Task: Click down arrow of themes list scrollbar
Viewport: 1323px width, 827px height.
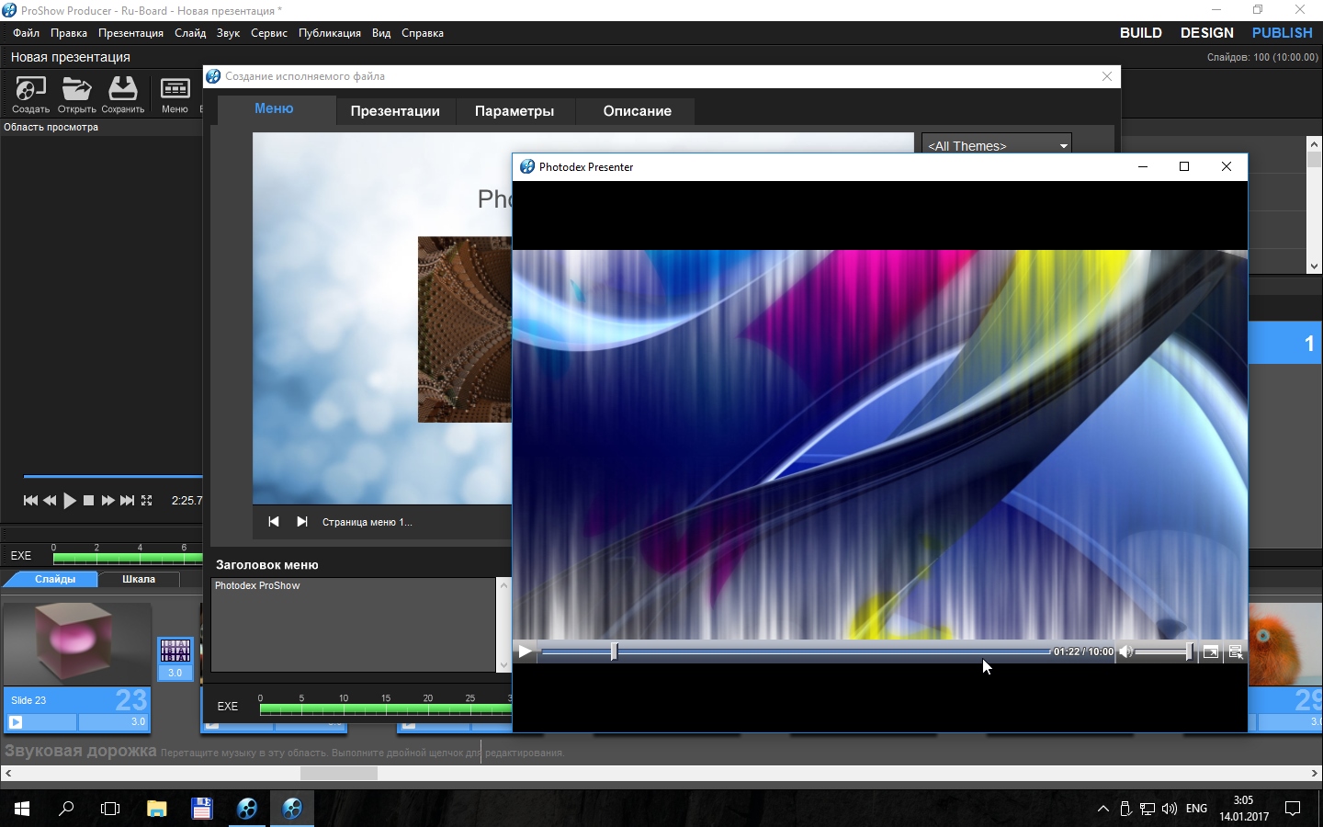Action: [1314, 266]
